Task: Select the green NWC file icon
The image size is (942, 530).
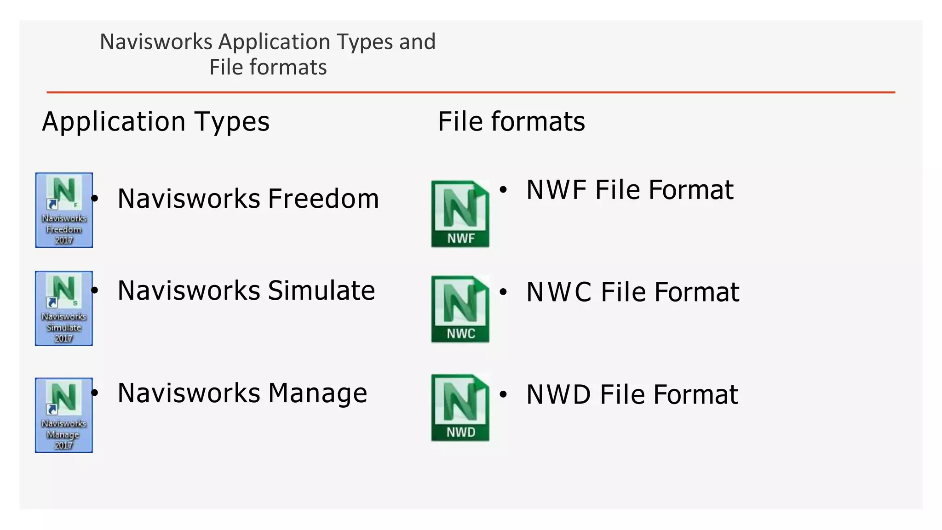Action: [x=460, y=309]
